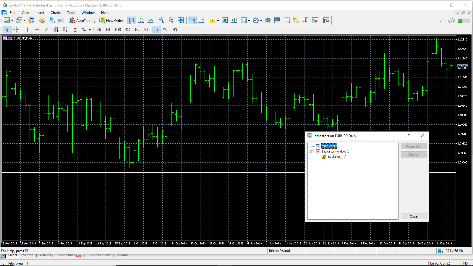Open the Charts menu
Screen dimensions: 473x266
[56, 13]
